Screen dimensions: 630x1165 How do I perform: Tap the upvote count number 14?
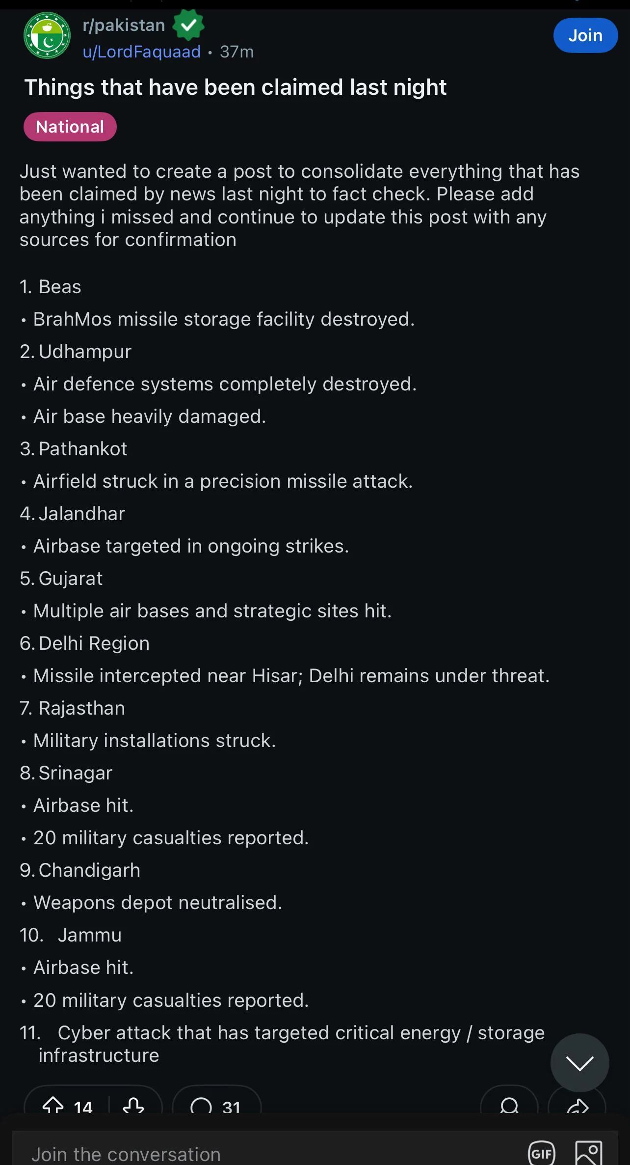83,1107
